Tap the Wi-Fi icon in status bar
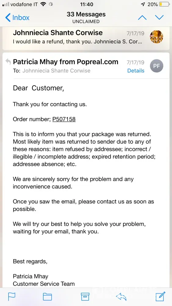The height and width of the screenshot is (306, 172). pos(43,4)
